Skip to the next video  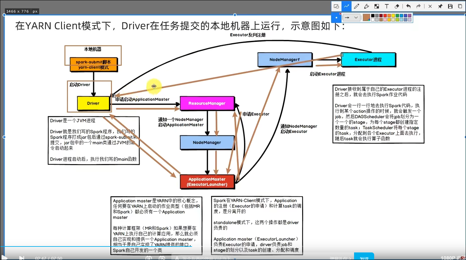(21, 258)
